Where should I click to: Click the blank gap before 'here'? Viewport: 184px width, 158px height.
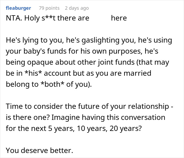(x=100, y=18)
